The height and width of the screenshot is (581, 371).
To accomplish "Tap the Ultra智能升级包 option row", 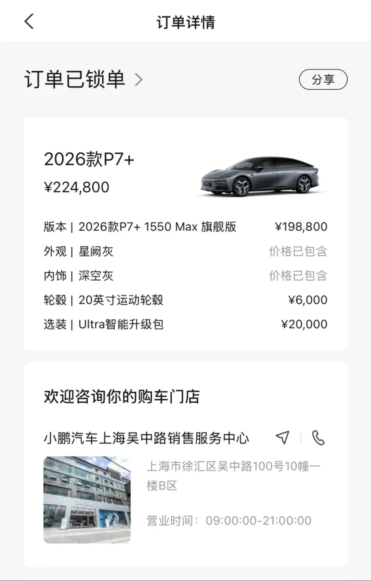I will 185,324.
